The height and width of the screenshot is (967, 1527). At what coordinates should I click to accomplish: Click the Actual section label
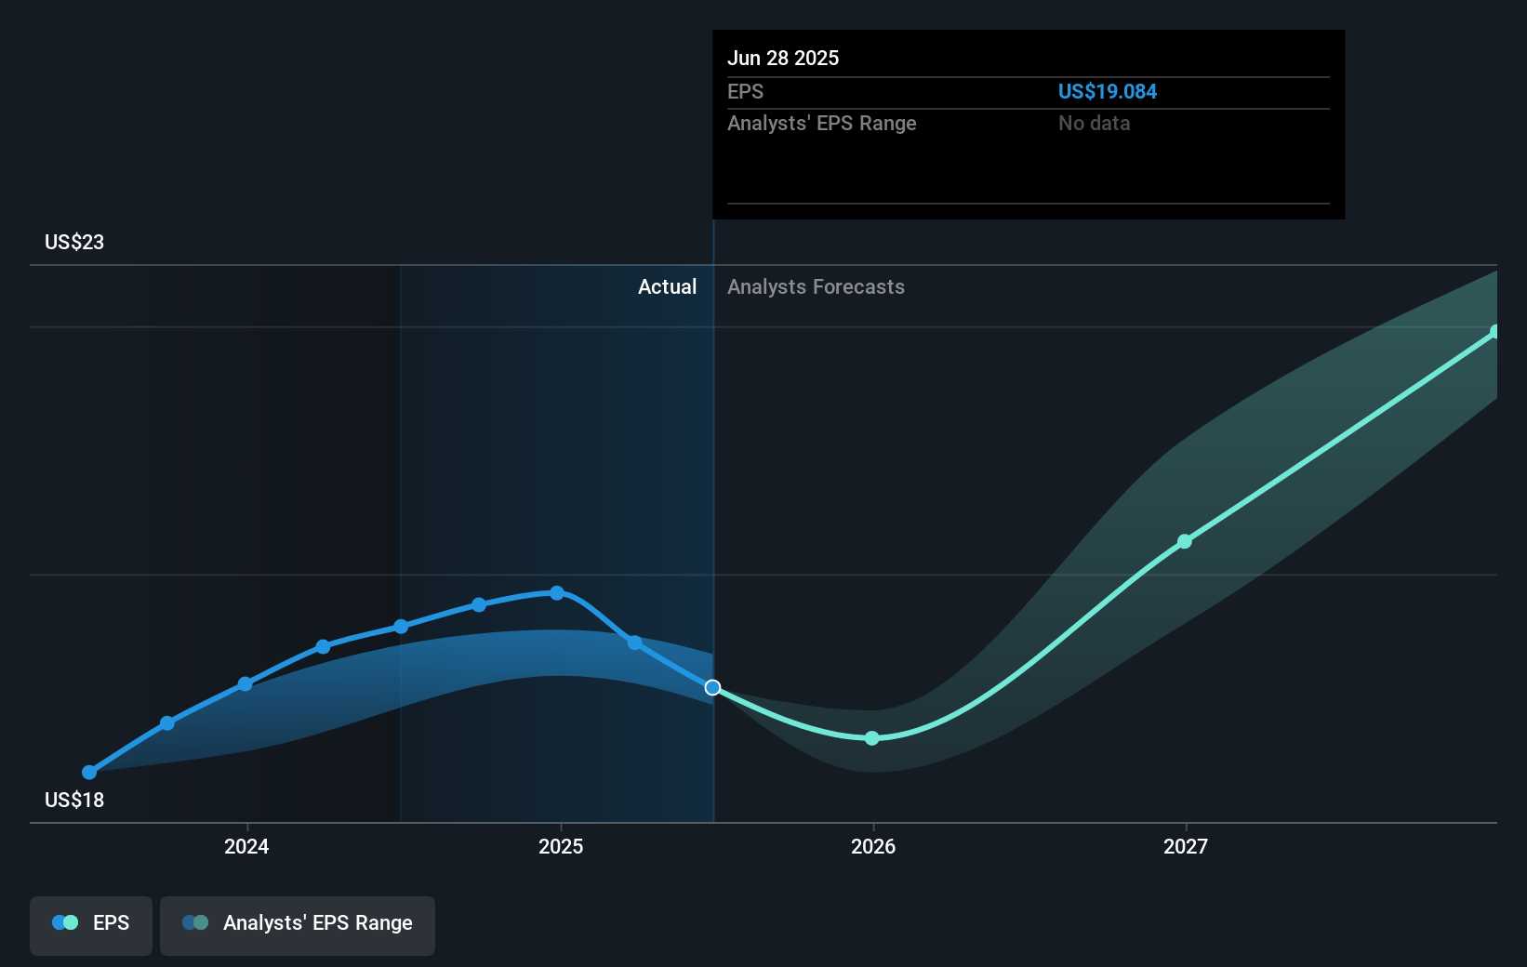click(667, 287)
